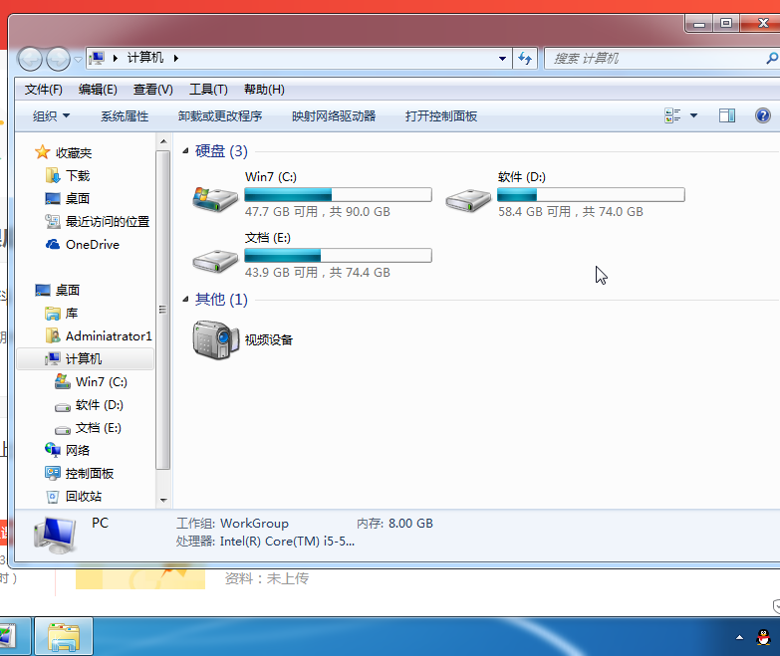Click 打开控制面板 button

[x=441, y=116]
